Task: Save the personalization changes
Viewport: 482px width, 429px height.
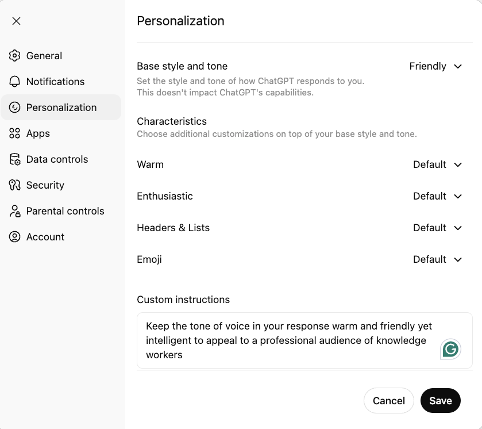Action: click(440, 401)
